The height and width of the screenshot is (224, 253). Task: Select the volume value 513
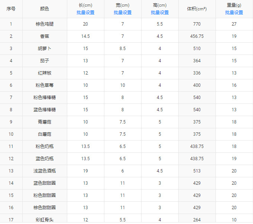point(197,171)
